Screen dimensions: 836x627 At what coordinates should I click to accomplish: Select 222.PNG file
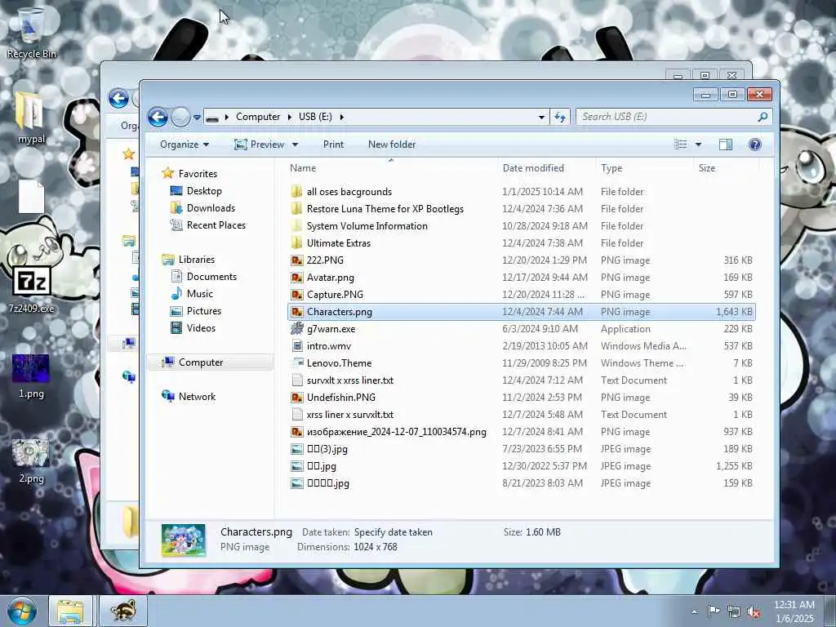tap(325, 260)
